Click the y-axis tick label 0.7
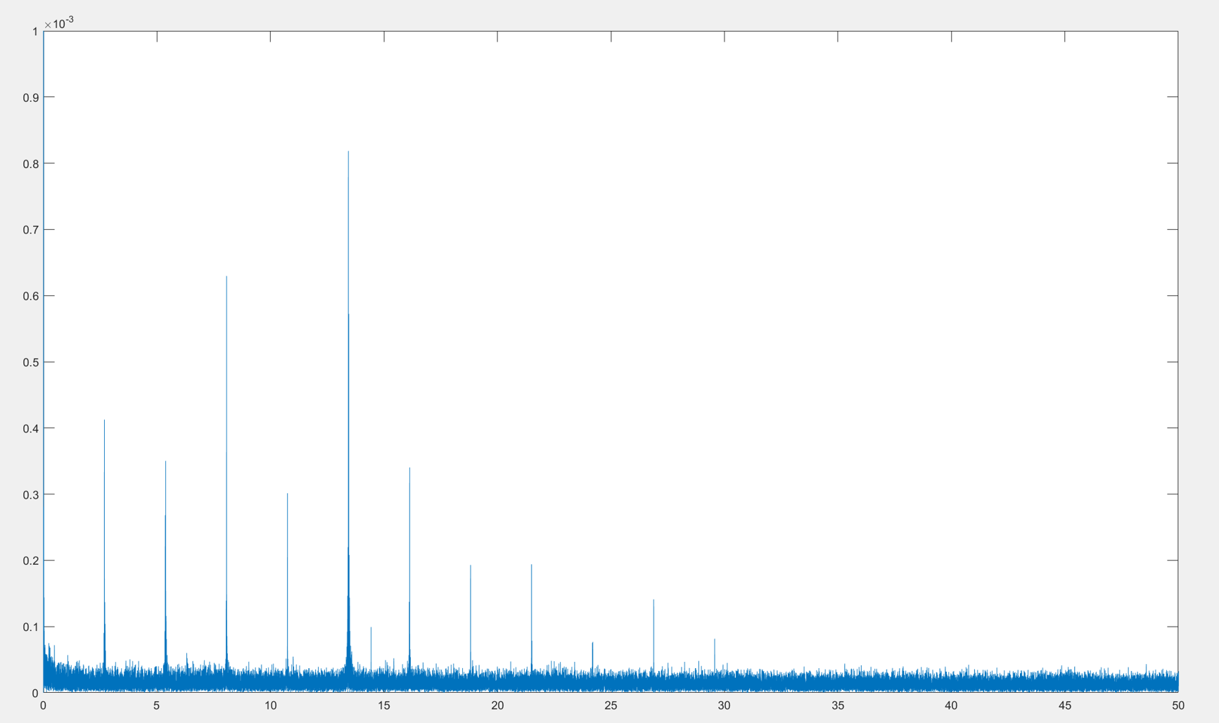 coord(30,230)
